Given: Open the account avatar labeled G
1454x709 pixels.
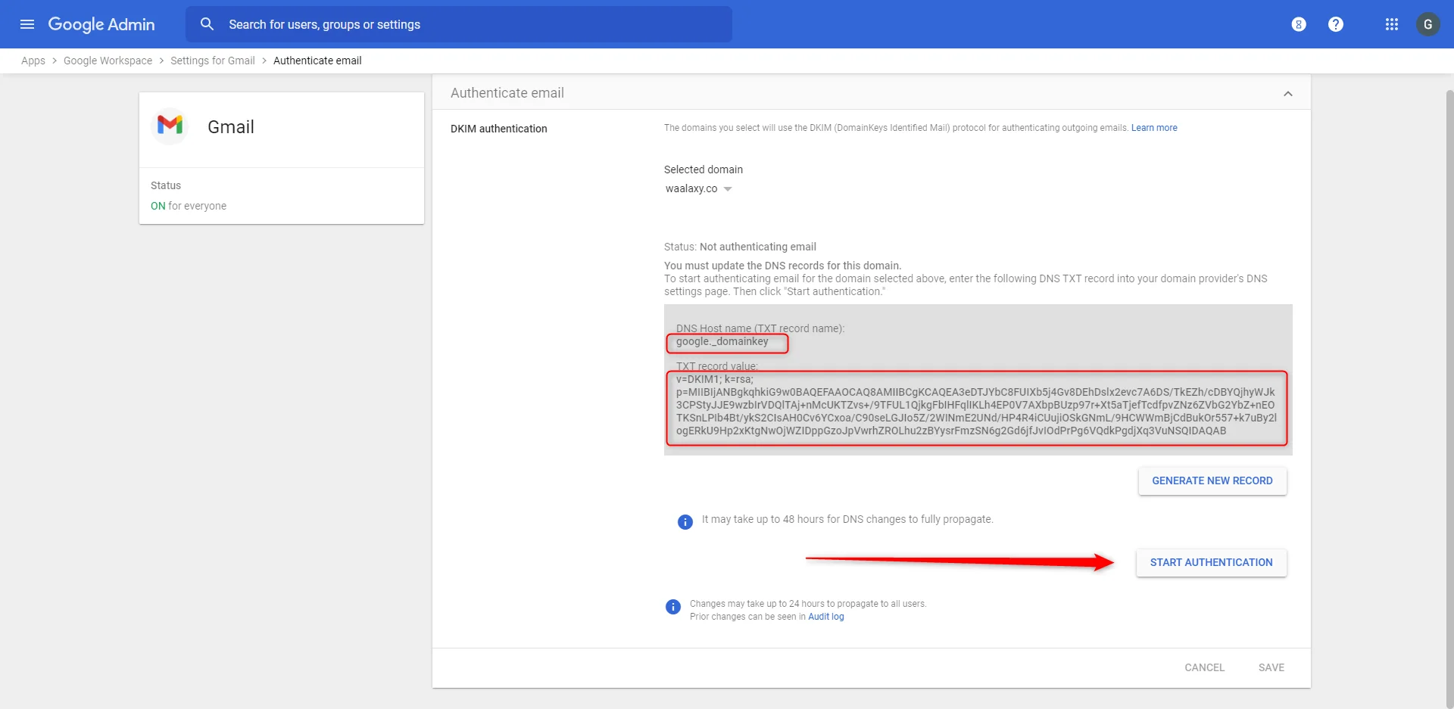Looking at the screenshot, I should pos(1428,24).
